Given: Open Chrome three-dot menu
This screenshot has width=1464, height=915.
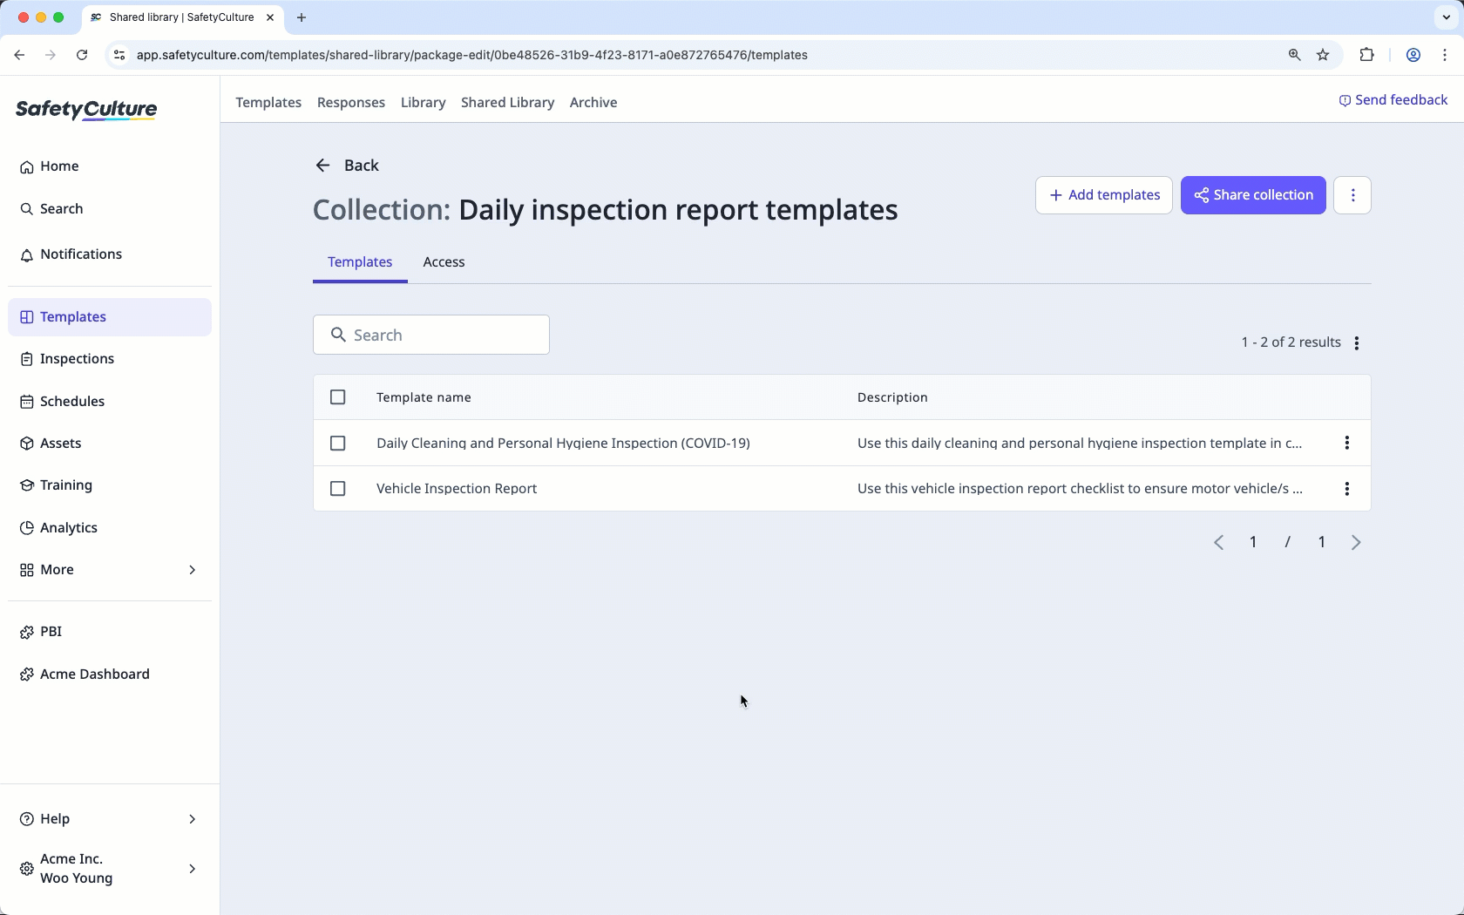Looking at the screenshot, I should click(1445, 55).
